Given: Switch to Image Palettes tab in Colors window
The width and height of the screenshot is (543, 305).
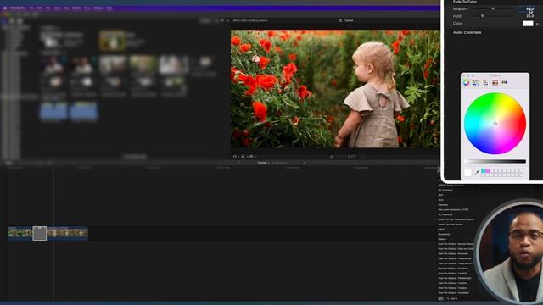Looking at the screenshot, I should tap(495, 83).
